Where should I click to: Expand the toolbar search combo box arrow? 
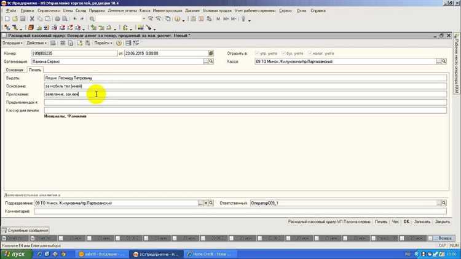(144, 19)
